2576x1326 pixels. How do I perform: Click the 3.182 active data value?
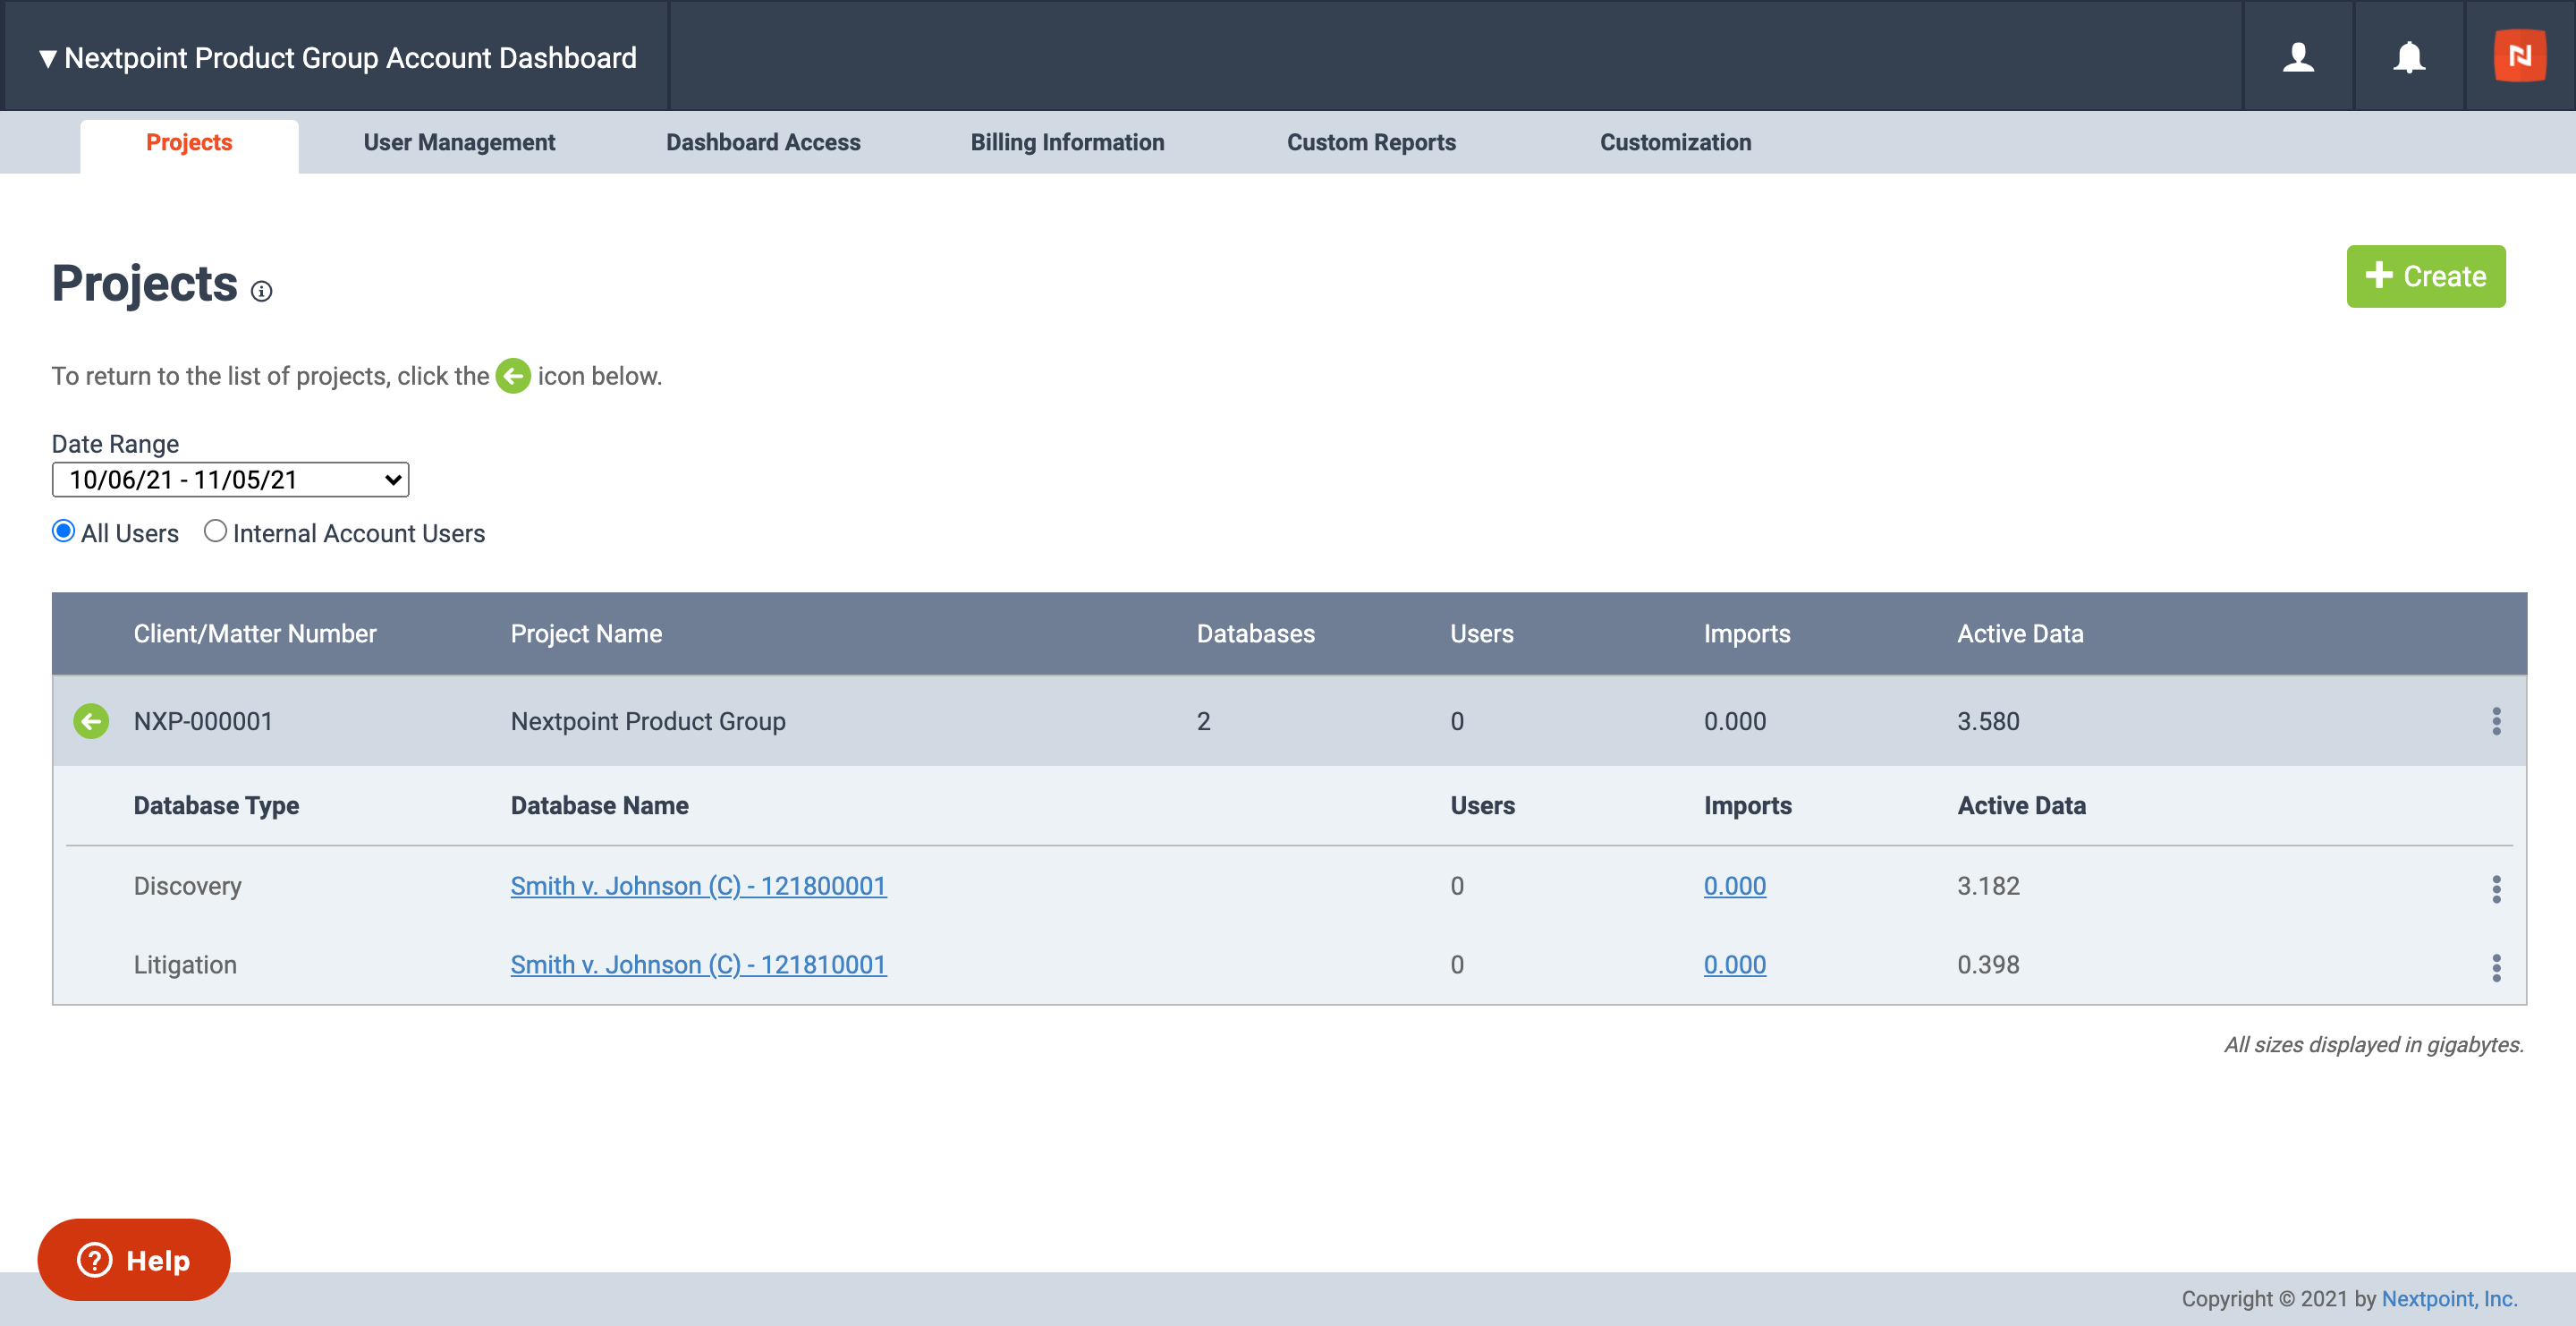(1988, 886)
